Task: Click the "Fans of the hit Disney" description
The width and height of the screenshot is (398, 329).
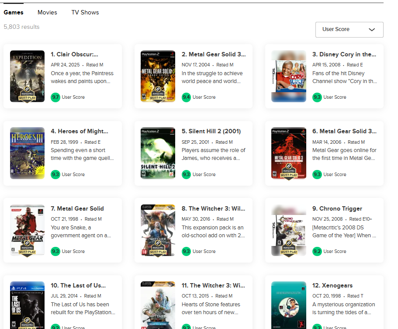Action: (345, 77)
